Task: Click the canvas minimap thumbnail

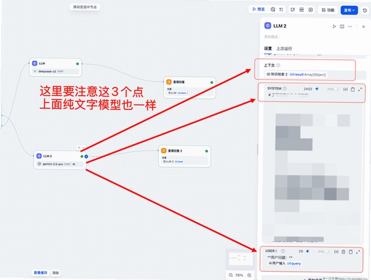Action: pos(241,258)
